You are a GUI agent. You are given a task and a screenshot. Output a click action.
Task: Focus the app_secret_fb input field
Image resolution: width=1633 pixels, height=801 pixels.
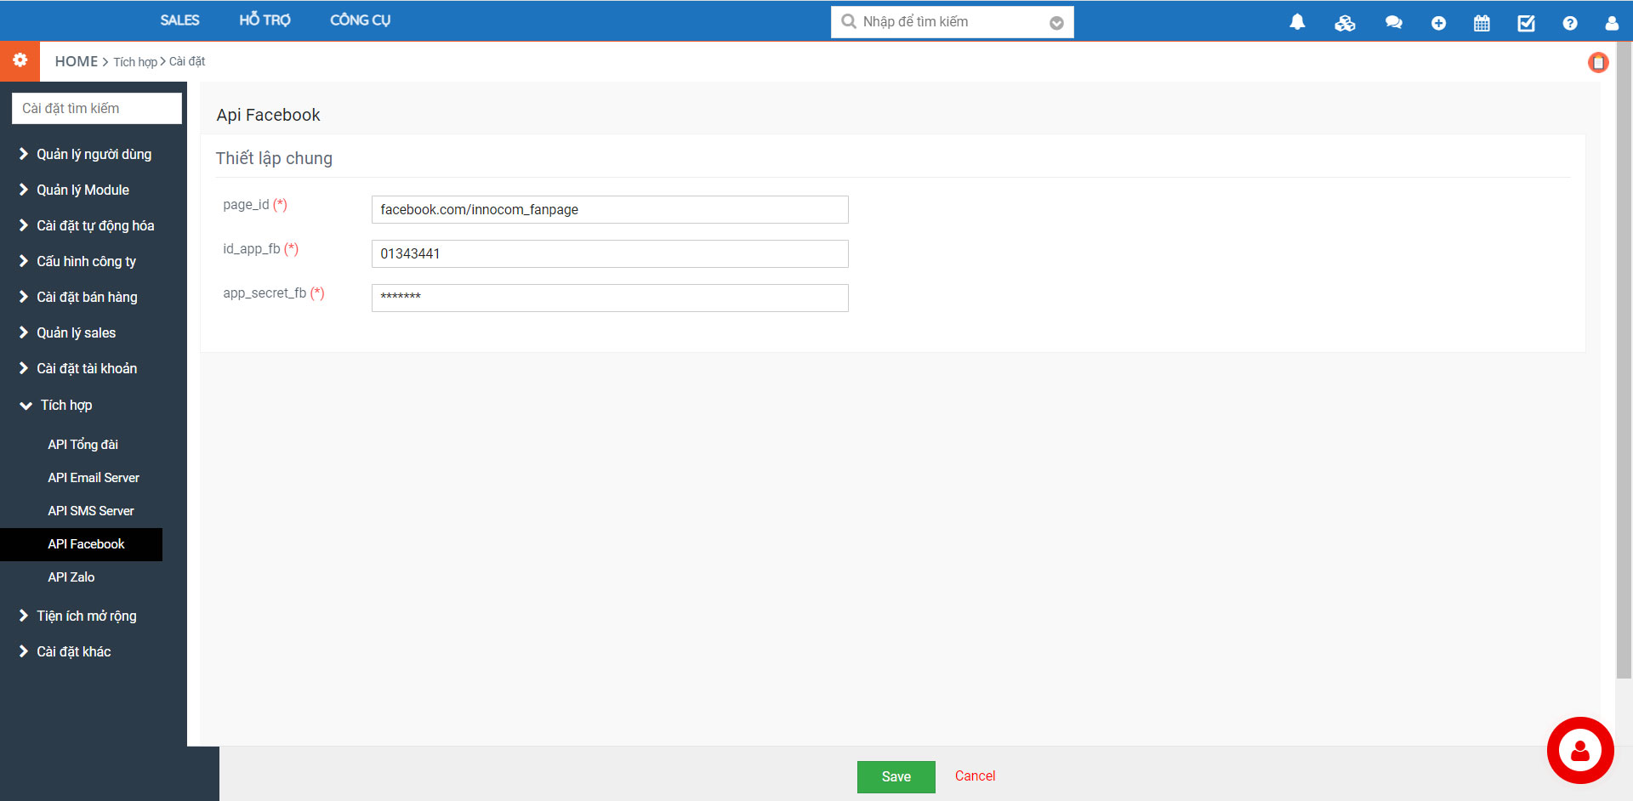pyautogui.click(x=610, y=298)
